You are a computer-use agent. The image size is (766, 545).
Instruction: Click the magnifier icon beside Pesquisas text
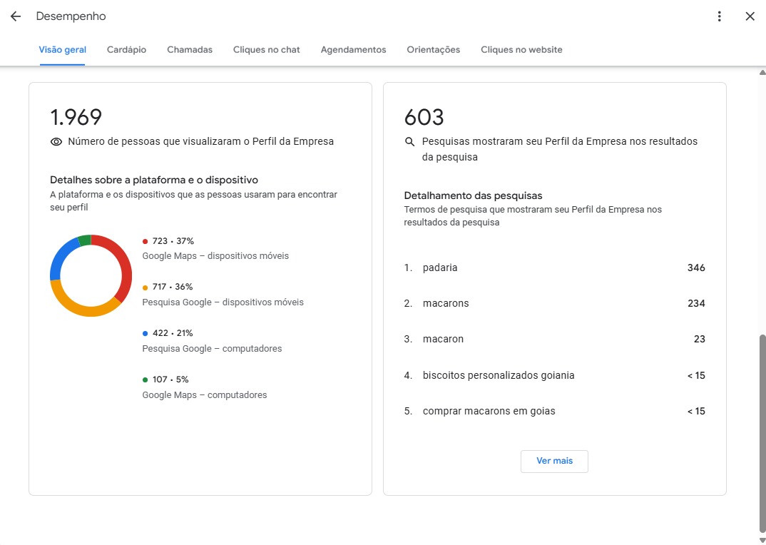click(x=410, y=142)
